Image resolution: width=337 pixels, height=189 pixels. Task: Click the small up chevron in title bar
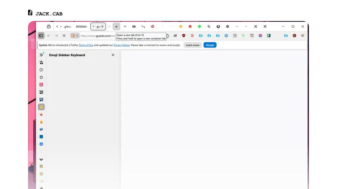[x=237, y=27]
